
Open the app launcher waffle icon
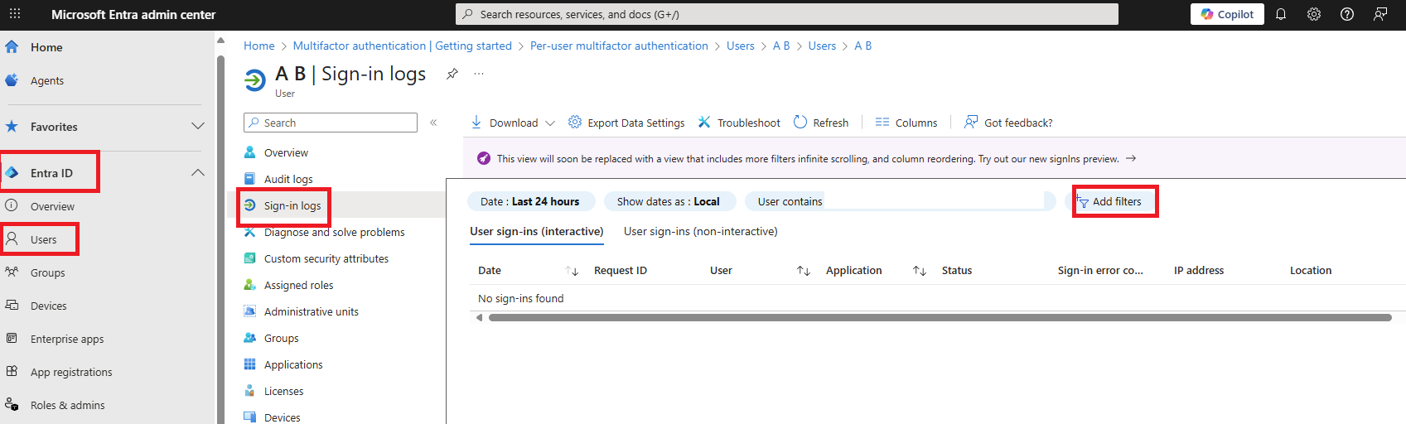15,14
